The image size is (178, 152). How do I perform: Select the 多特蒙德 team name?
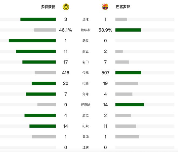[x=48, y=7]
